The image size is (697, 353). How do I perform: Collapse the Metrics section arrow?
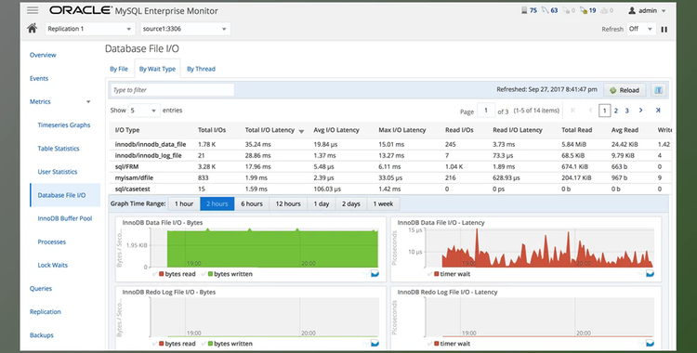[88, 102]
